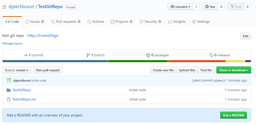This screenshot has height=125, width=256.
Task: Click the commit icon beside 1 commit
Action: [x=26, y=55]
